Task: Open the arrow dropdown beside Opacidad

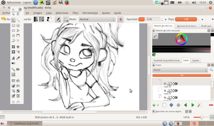Action: coord(166,20)
